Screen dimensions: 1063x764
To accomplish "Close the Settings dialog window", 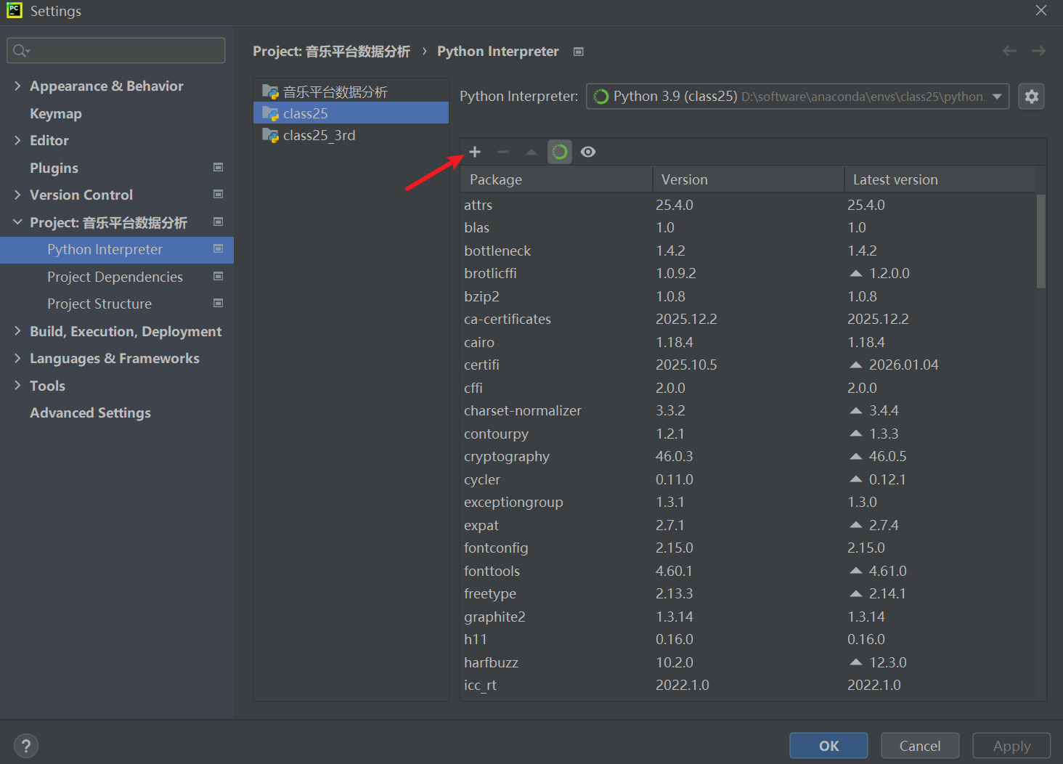I will [x=1041, y=10].
